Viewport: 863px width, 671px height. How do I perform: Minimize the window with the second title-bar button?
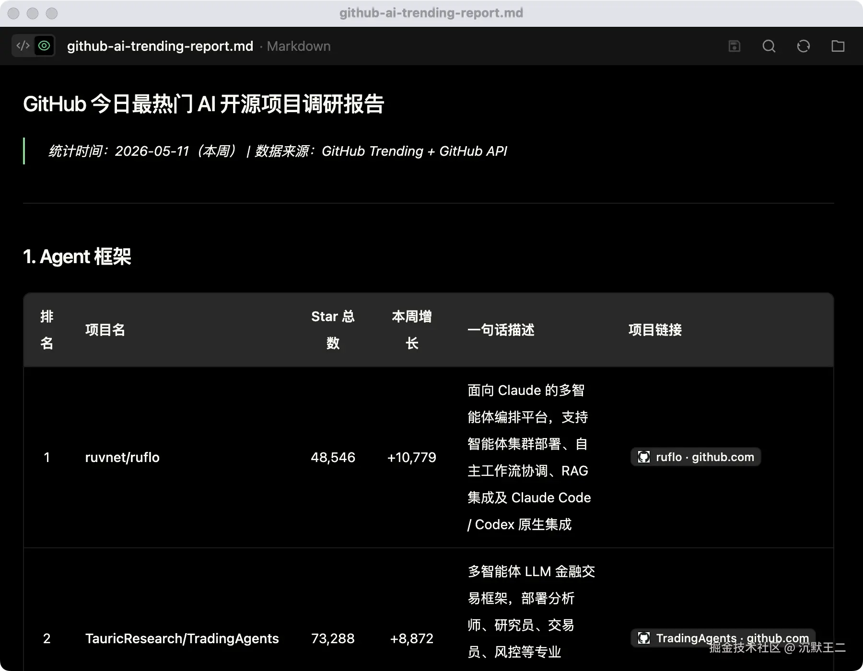[33, 13]
